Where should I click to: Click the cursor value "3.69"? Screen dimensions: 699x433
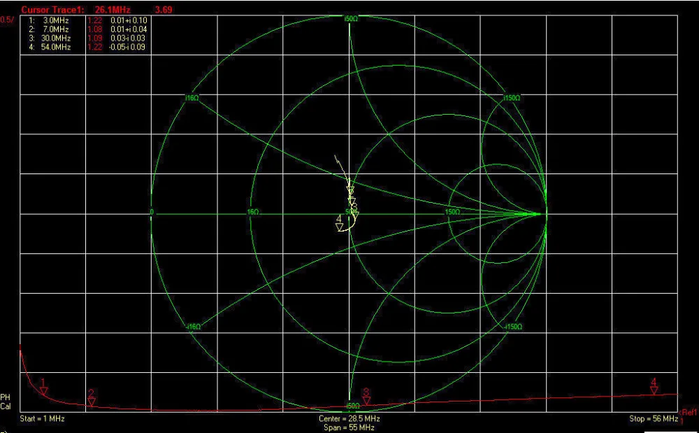(x=164, y=9)
